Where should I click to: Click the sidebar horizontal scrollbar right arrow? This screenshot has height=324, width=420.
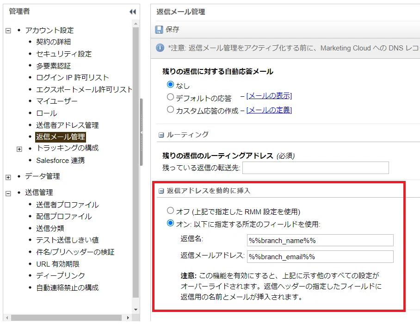(x=128, y=318)
